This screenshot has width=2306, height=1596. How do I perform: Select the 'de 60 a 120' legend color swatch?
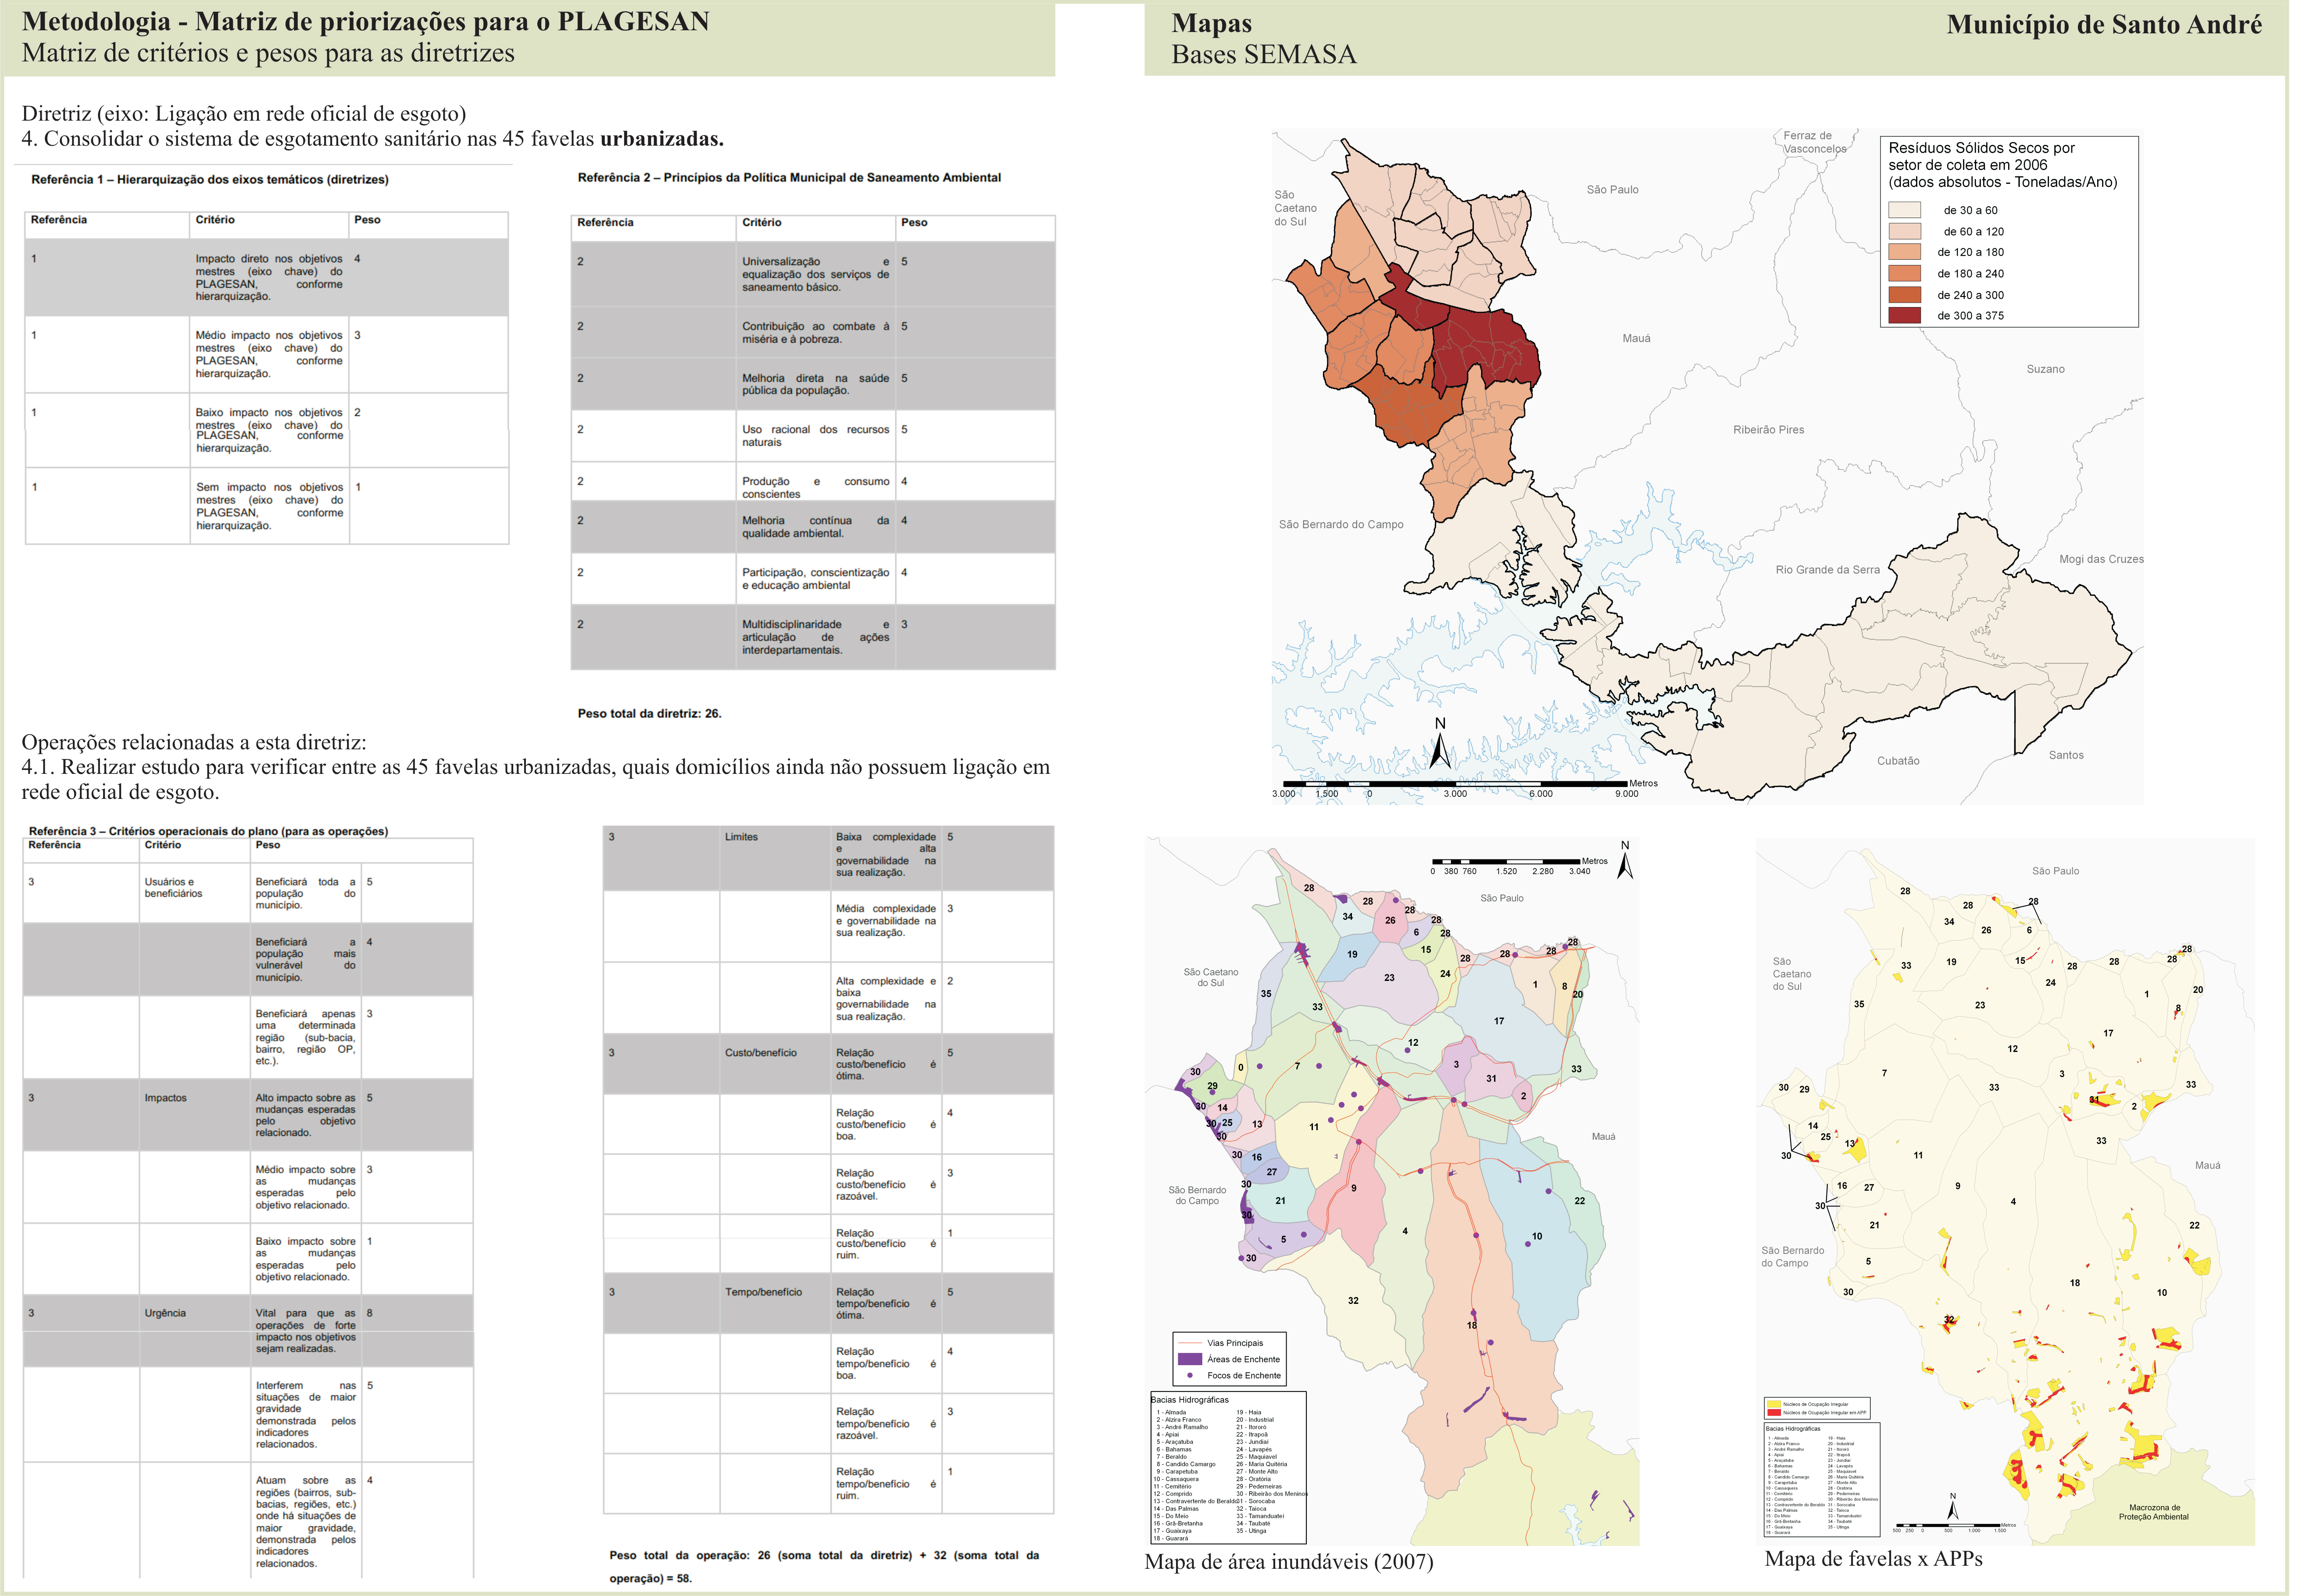[x=1904, y=231]
